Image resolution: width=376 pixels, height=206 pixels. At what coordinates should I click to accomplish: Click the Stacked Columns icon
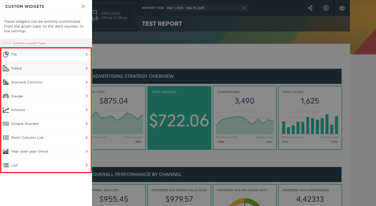(x=6, y=82)
